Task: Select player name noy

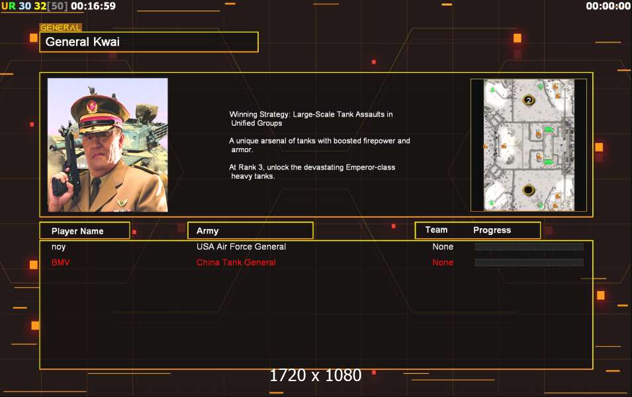Action: tap(58, 247)
